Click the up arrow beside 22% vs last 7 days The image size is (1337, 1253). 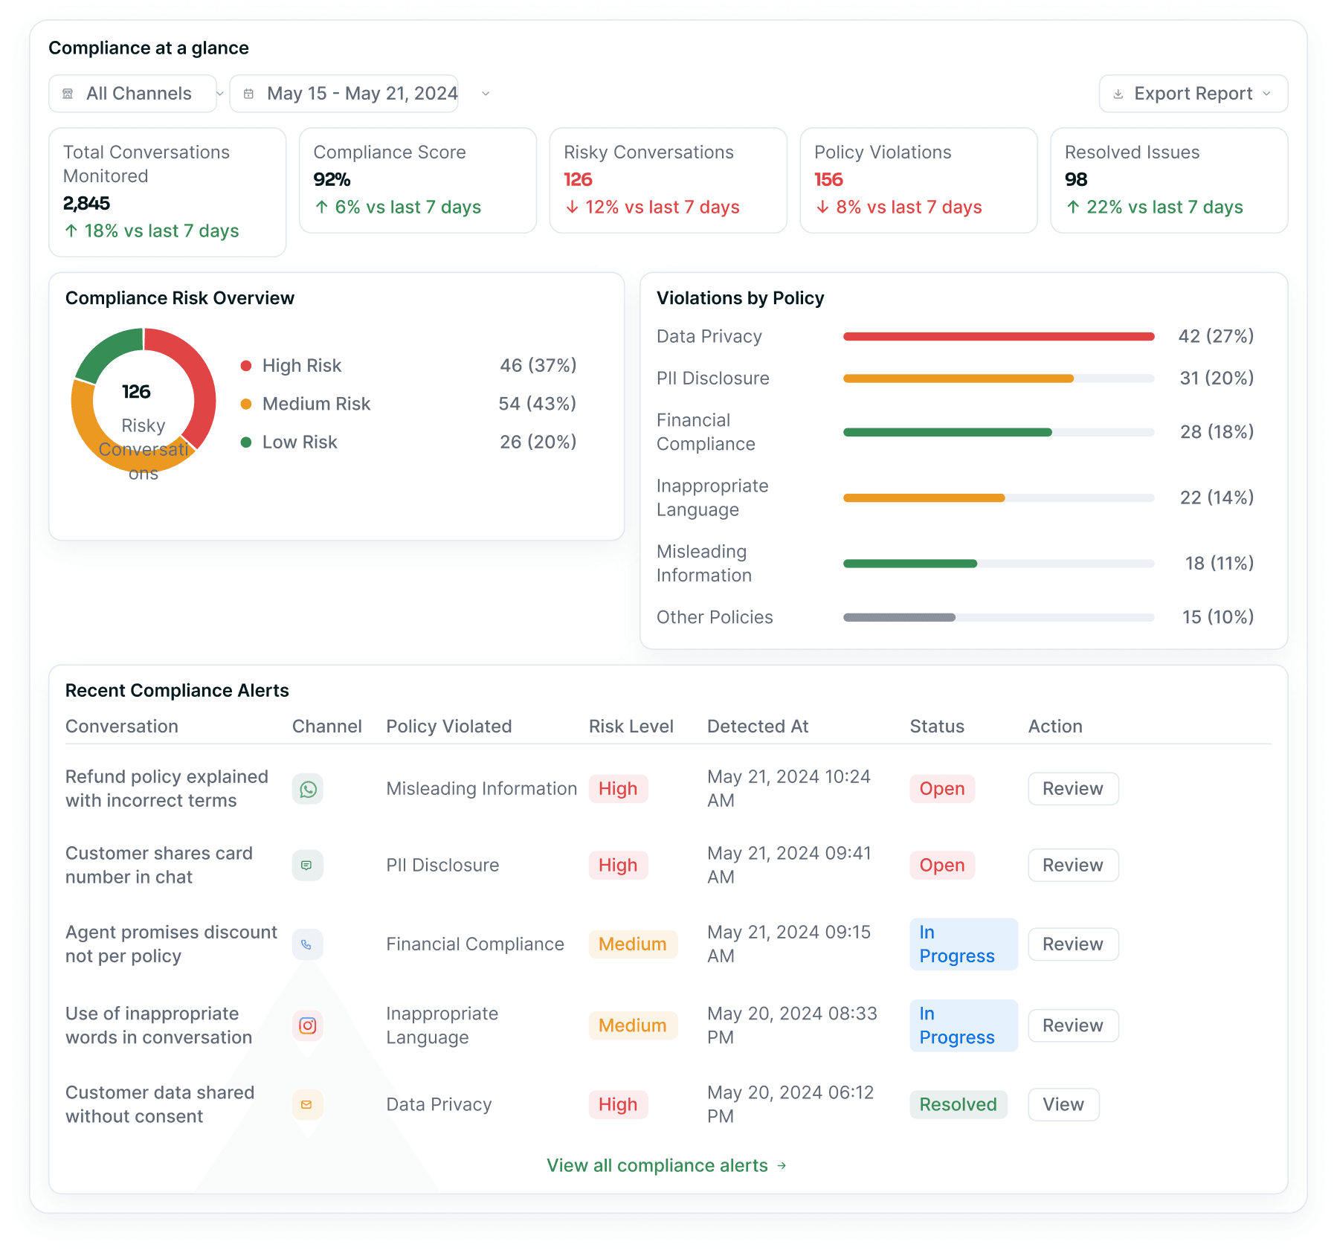click(x=1073, y=207)
